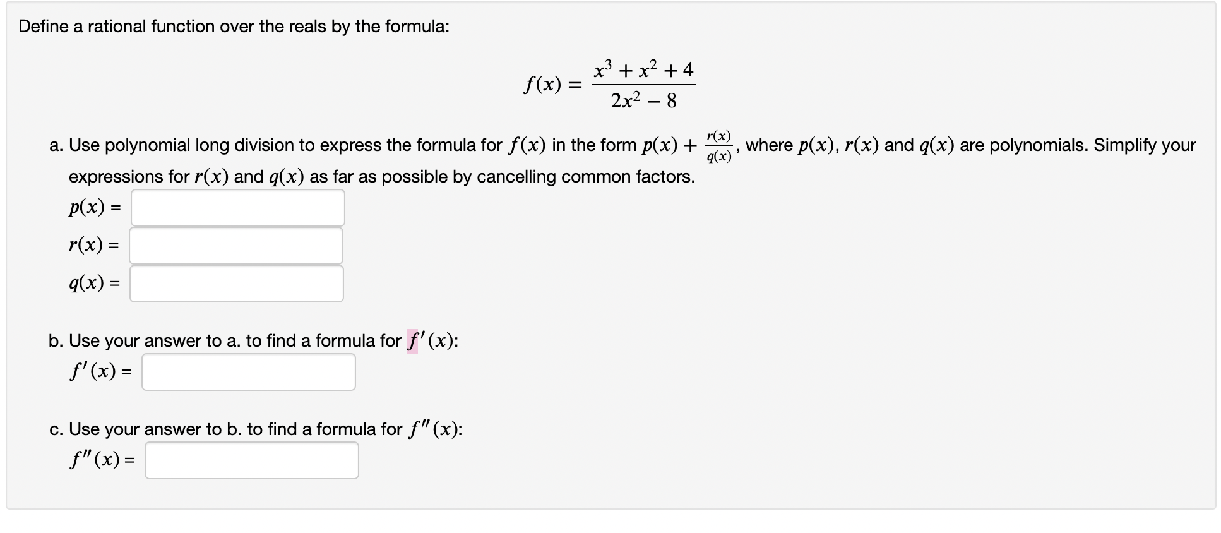Click the q(x) = label

point(93,284)
